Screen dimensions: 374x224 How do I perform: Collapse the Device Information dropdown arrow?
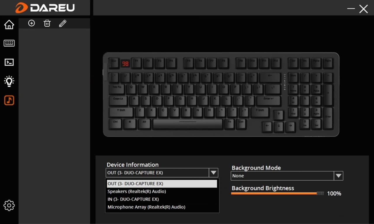pos(214,173)
